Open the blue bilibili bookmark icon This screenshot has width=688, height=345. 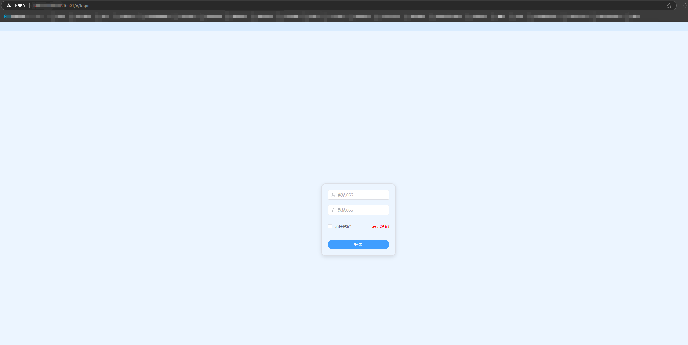point(5,16)
